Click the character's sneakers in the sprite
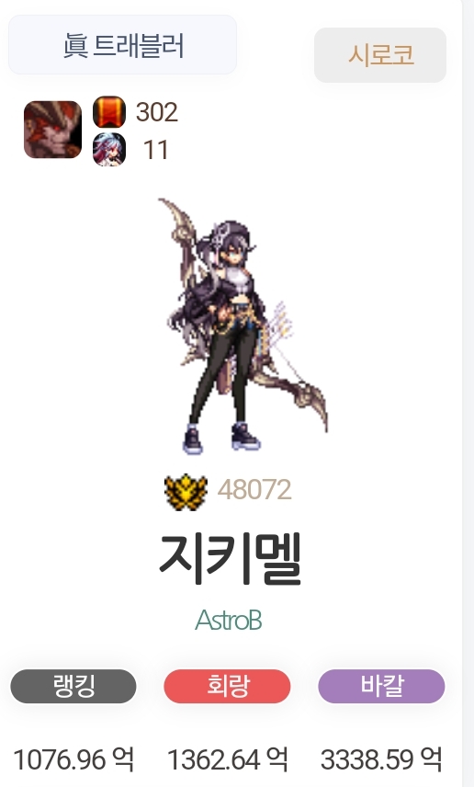 click(220, 439)
